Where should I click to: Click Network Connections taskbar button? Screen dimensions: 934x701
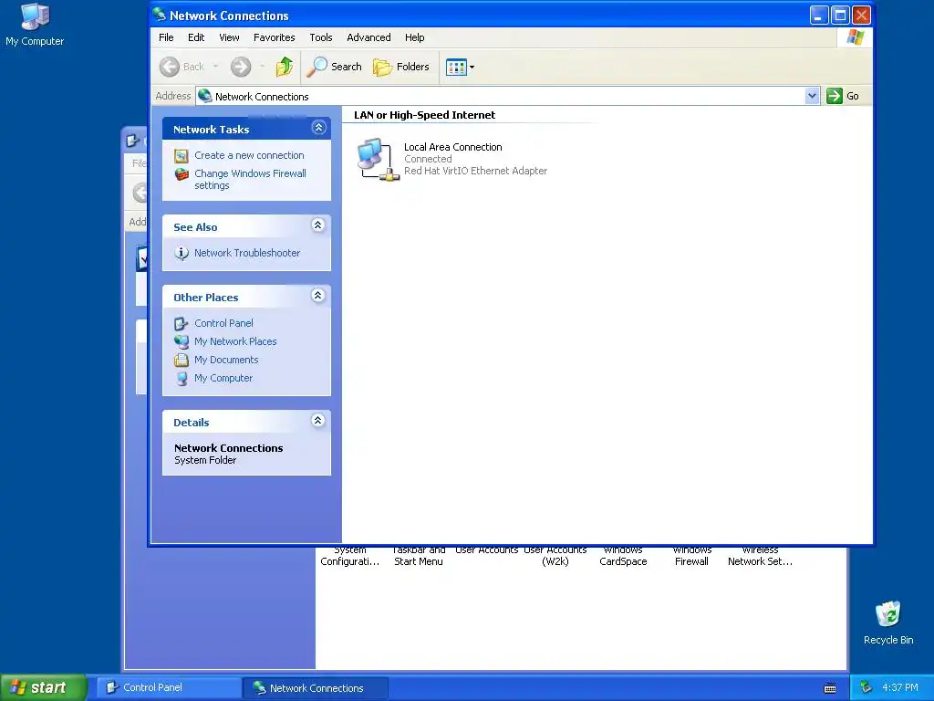pos(316,688)
